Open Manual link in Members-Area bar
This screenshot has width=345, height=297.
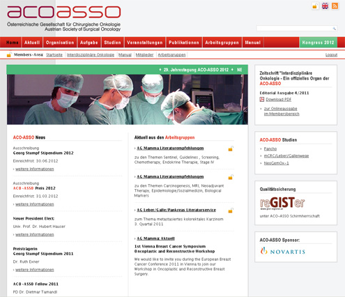coord(125,55)
